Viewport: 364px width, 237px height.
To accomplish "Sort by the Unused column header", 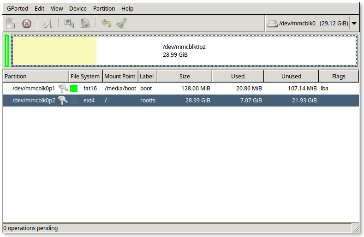I will (291, 77).
